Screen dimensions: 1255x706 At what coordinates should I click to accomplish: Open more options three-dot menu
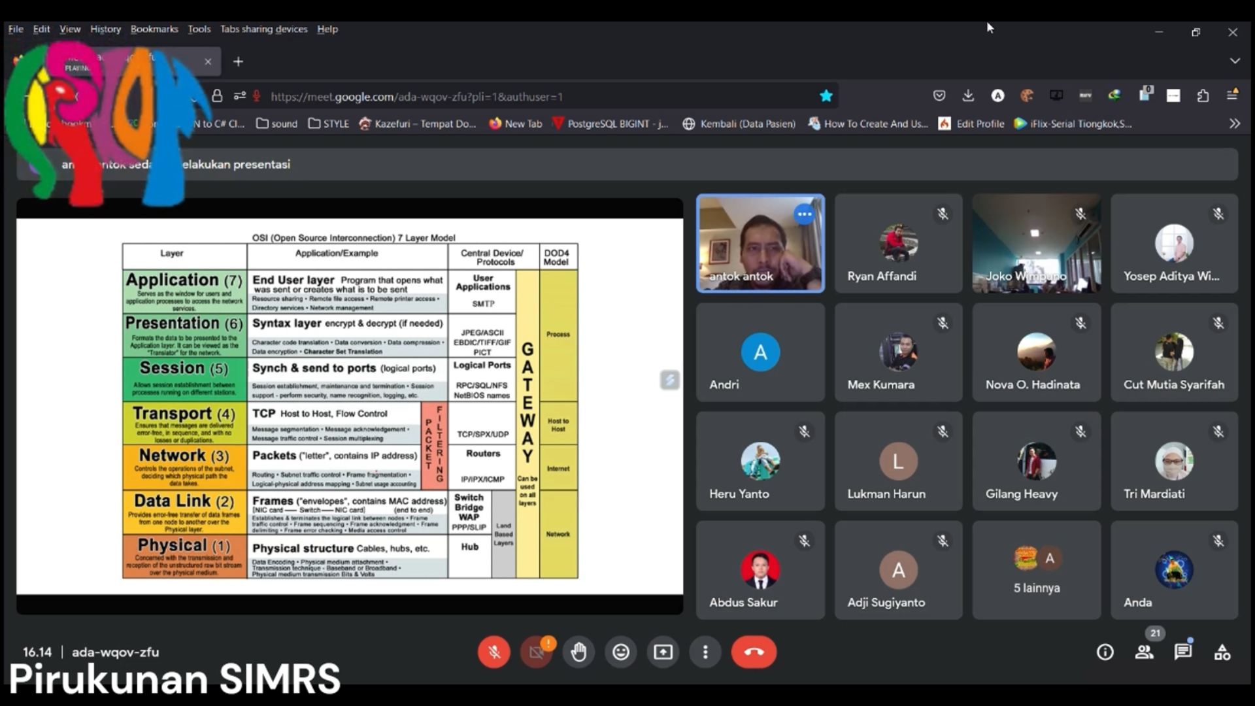coord(705,652)
